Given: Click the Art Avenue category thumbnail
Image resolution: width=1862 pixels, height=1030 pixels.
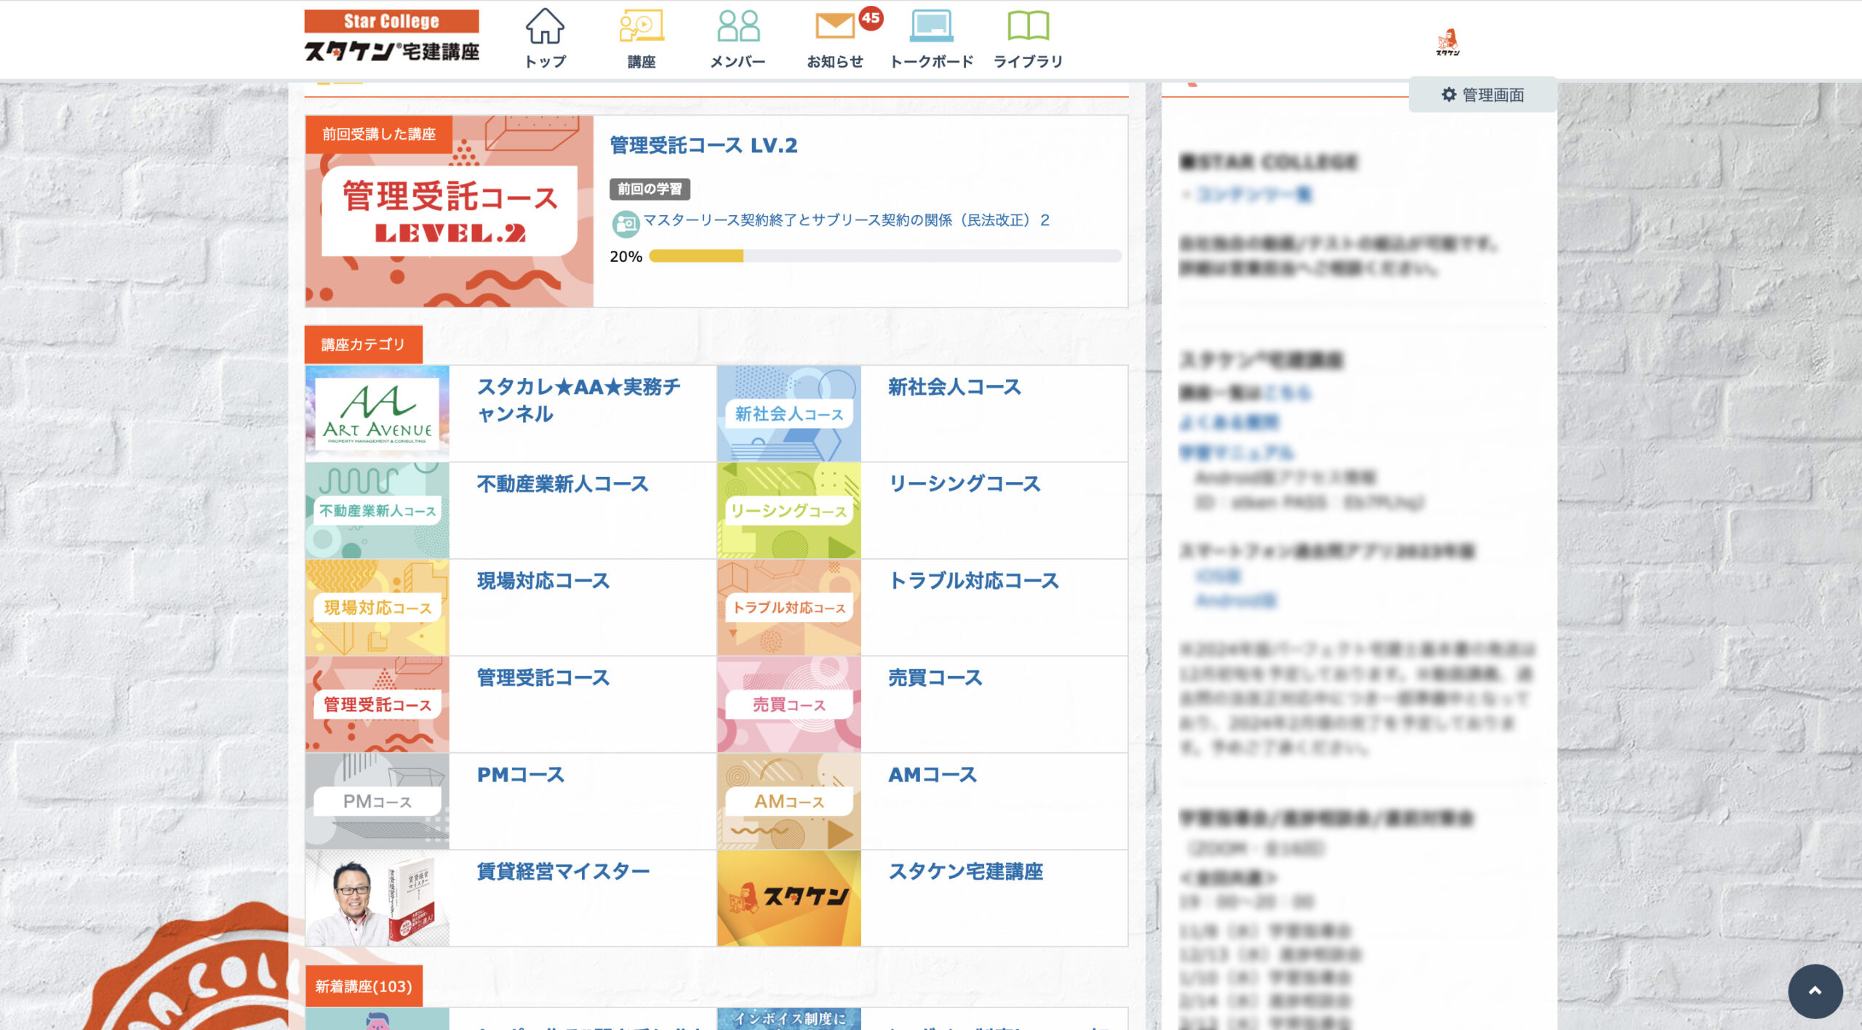Looking at the screenshot, I should click(377, 413).
